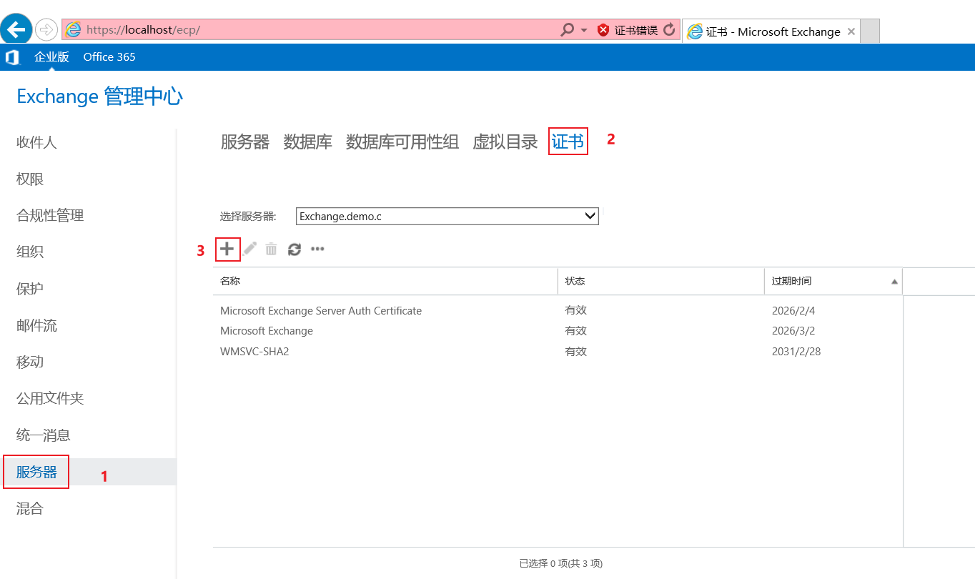
Task: Switch to the 数据库 tab
Action: click(x=308, y=142)
